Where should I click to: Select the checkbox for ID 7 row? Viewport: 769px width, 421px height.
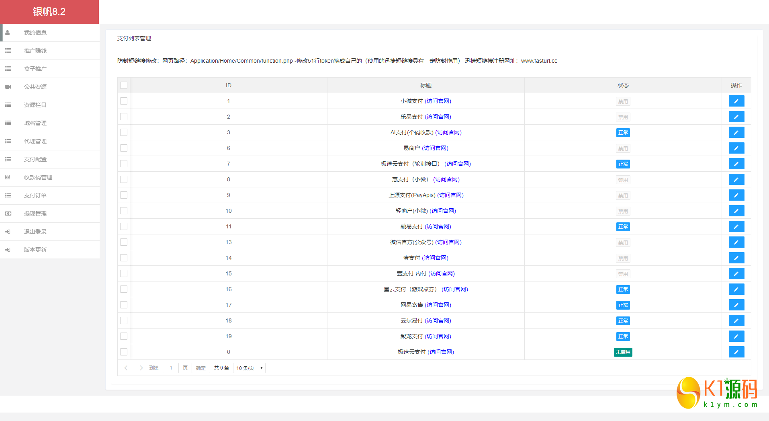tap(124, 164)
